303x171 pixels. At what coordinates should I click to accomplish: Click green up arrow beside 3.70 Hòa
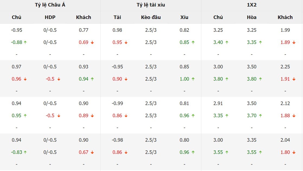click(260, 115)
